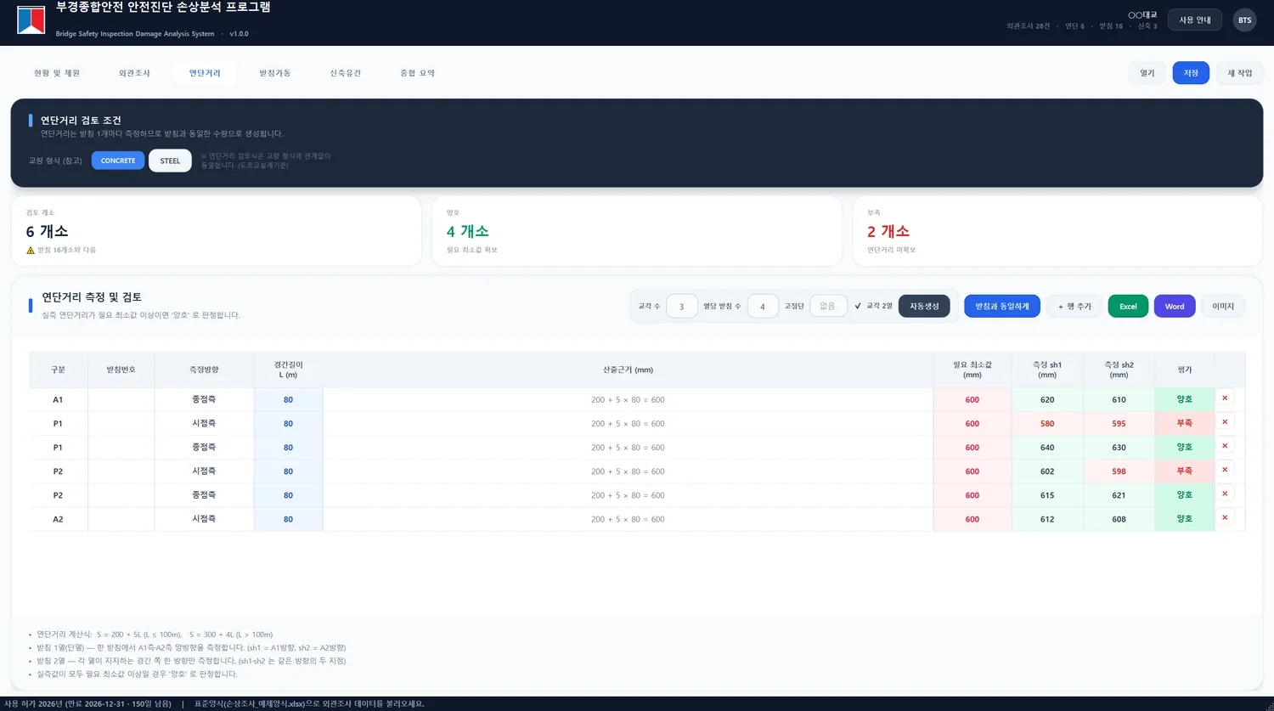Click the 교각 수 number field
This screenshot has height=711, width=1274.
681,307
